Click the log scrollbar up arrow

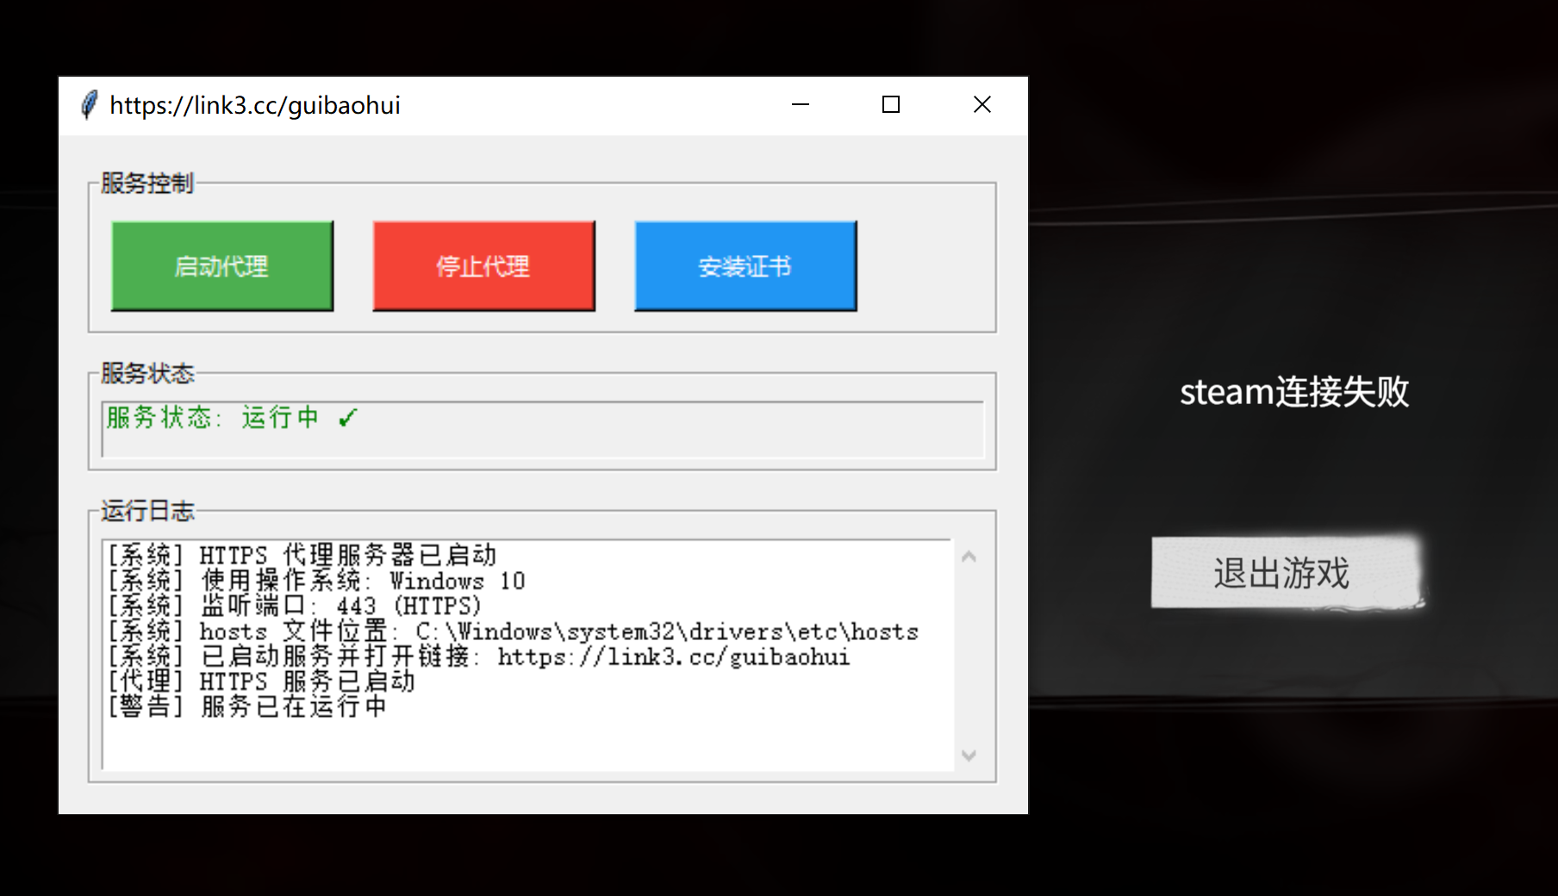[969, 557]
